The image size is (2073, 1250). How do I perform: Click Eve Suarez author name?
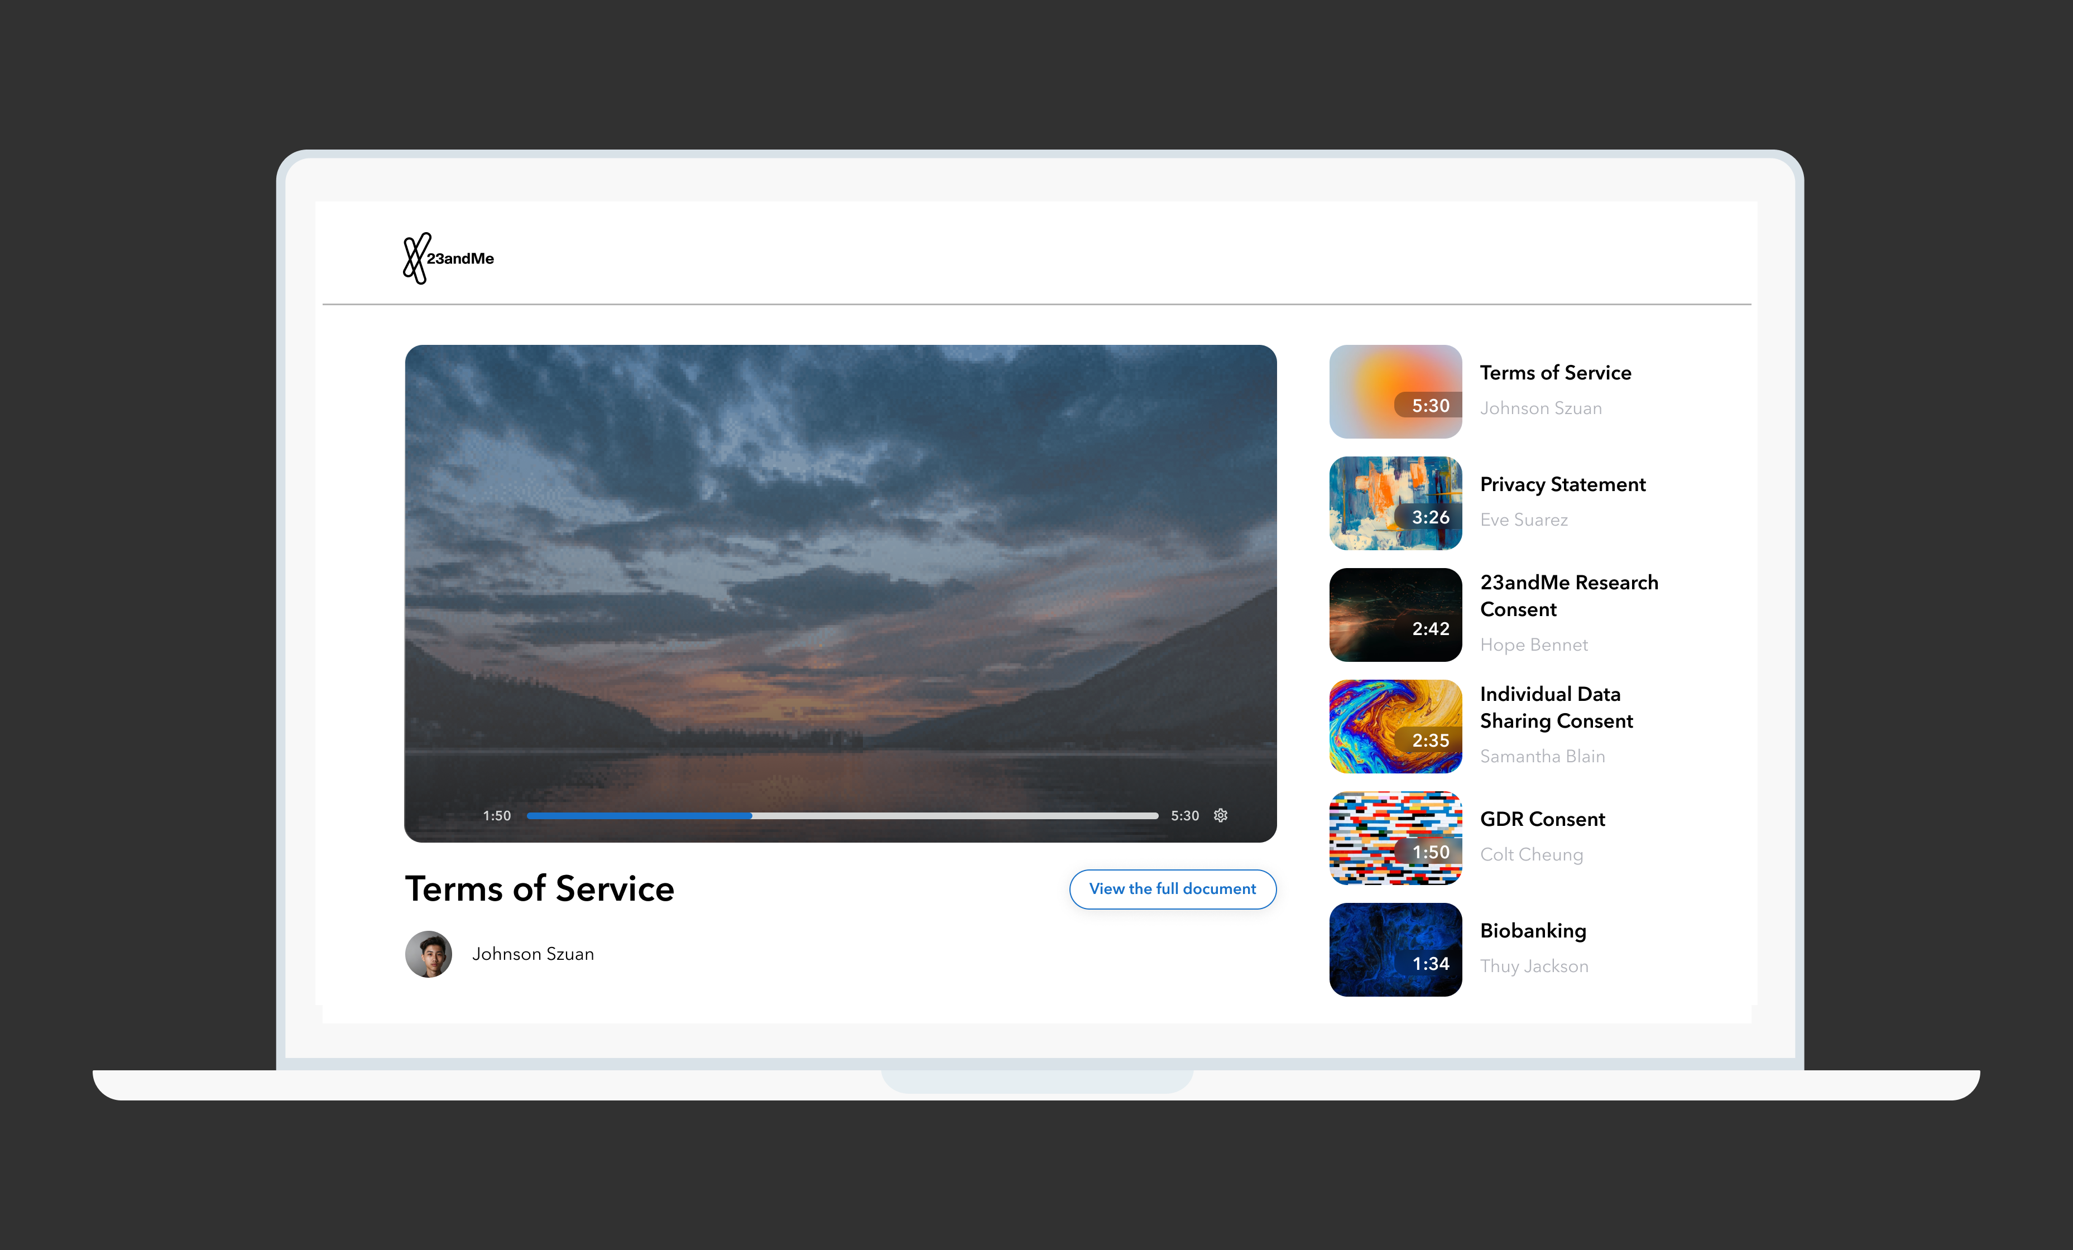1524,520
